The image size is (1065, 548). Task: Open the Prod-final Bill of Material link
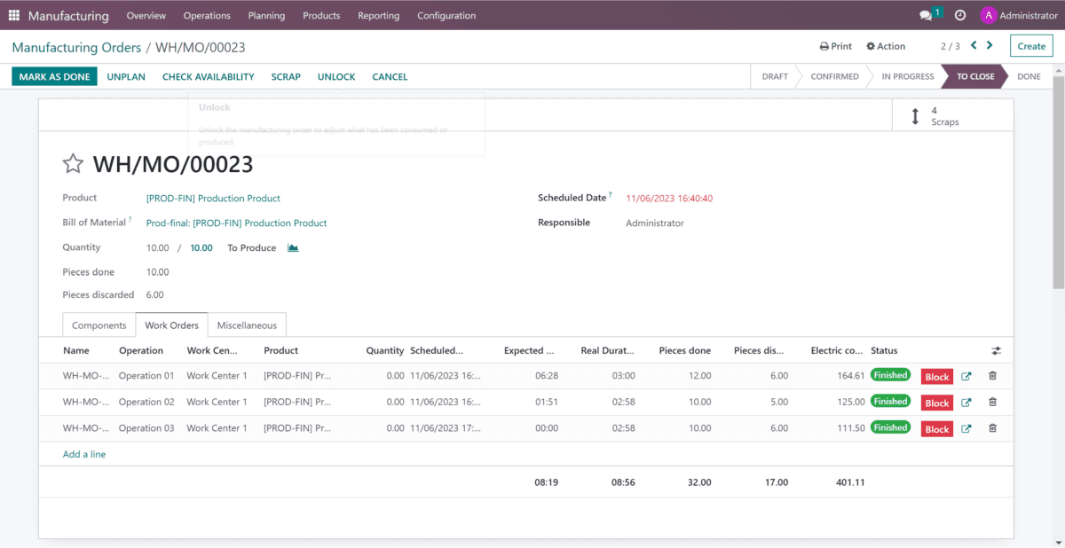pos(236,223)
